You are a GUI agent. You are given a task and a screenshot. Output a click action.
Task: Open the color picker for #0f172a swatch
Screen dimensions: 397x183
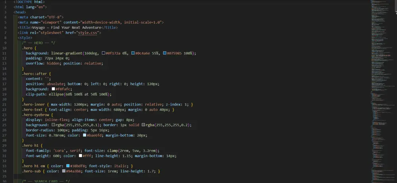tap(104, 53)
